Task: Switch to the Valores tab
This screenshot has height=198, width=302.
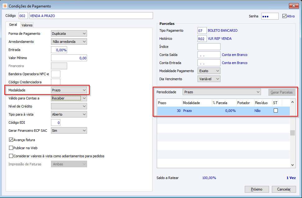Action: tap(27, 25)
